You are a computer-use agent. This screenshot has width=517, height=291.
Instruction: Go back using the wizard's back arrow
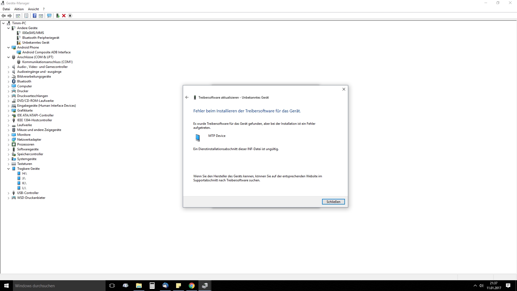click(187, 97)
